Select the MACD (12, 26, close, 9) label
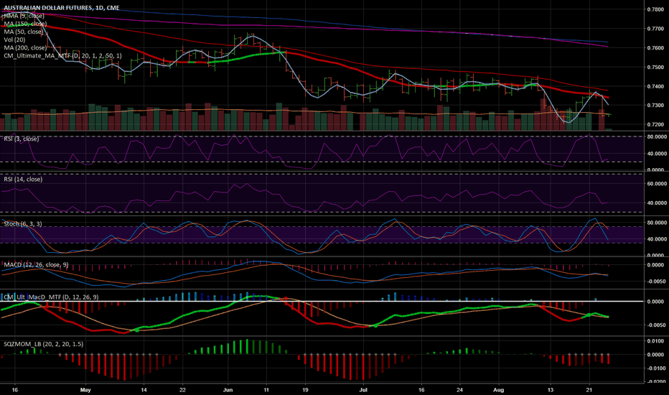This screenshot has height=395, width=669. [x=36, y=265]
